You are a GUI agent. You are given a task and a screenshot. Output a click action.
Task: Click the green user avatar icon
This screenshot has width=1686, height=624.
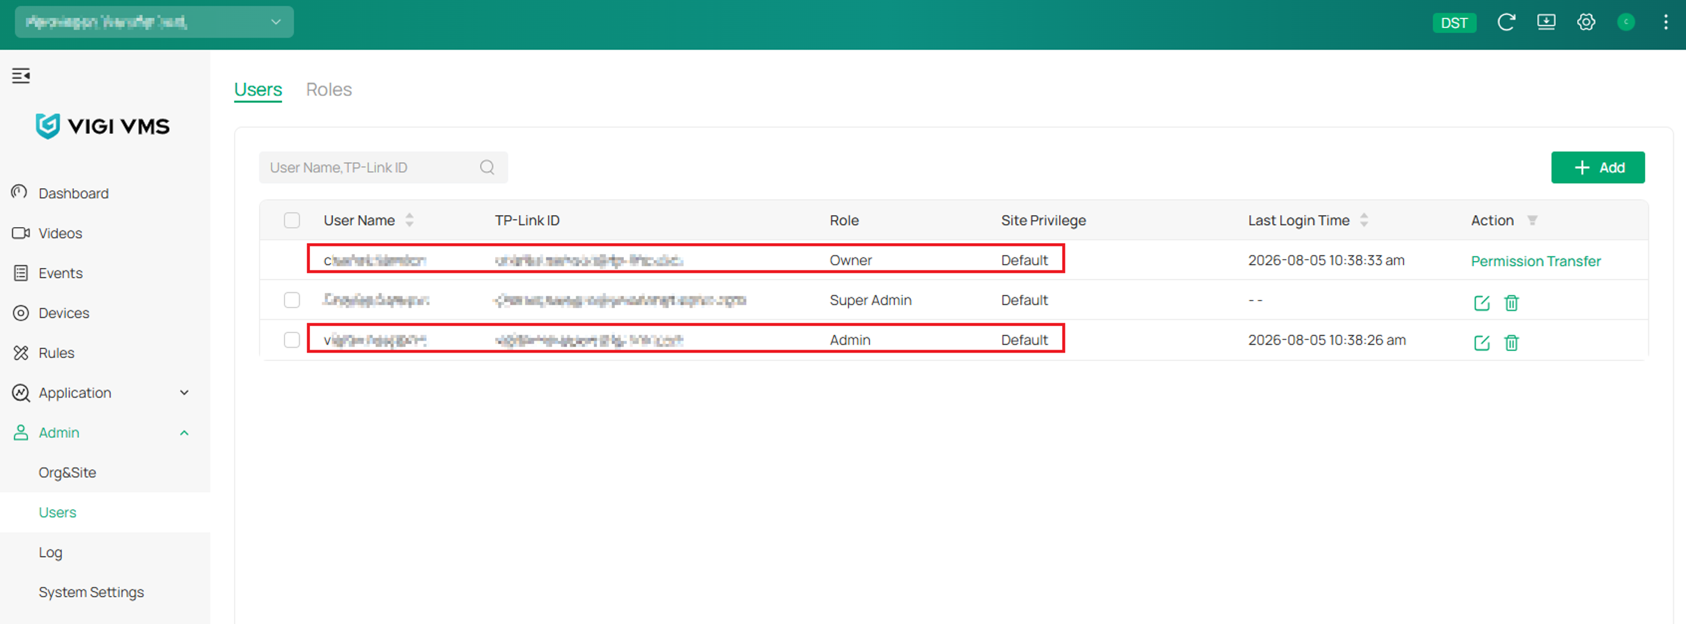point(1626,22)
